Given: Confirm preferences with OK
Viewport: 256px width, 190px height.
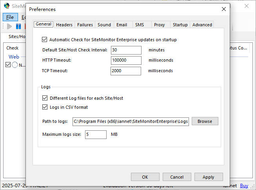Looking at the screenshot, I should point(145,177).
